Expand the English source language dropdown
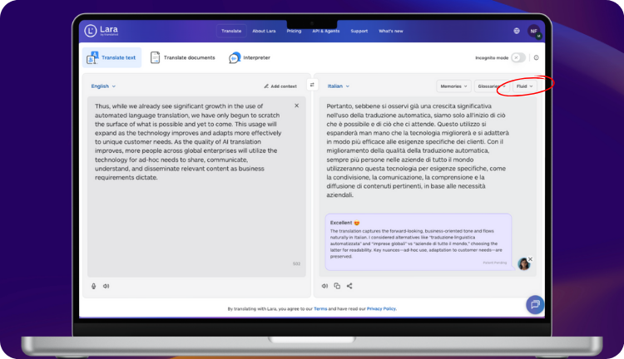The image size is (624, 359). pyautogui.click(x=103, y=86)
